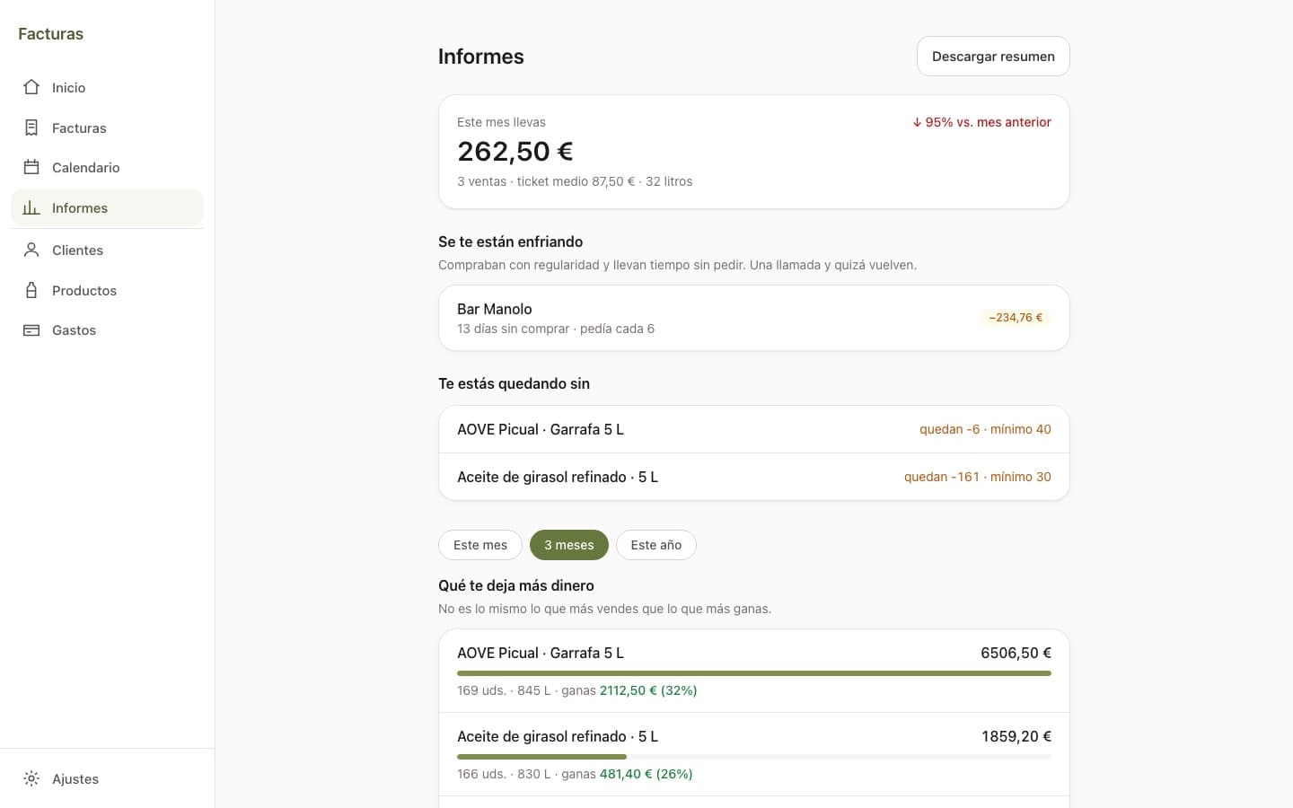This screenshot has width=1293, height=808.
Task: Open the Gastos section label
Action: click(74, 329)
